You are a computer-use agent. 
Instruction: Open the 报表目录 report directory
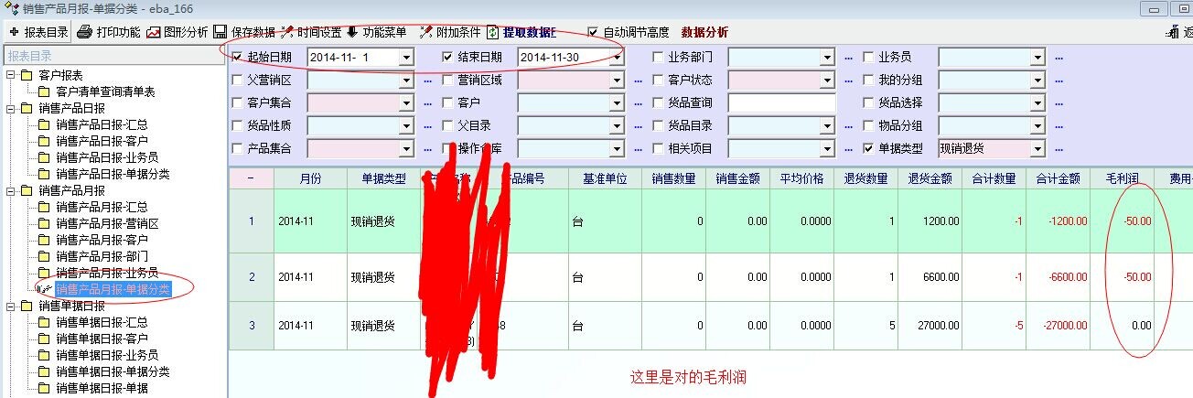(38, 32)
